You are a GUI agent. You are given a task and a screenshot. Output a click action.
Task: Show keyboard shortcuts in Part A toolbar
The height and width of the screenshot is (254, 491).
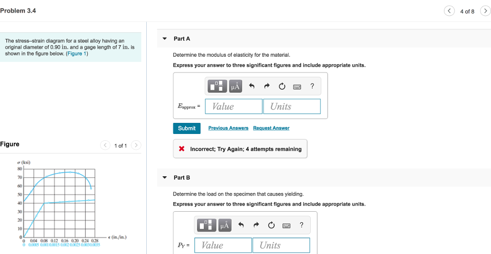coord(297,86)
